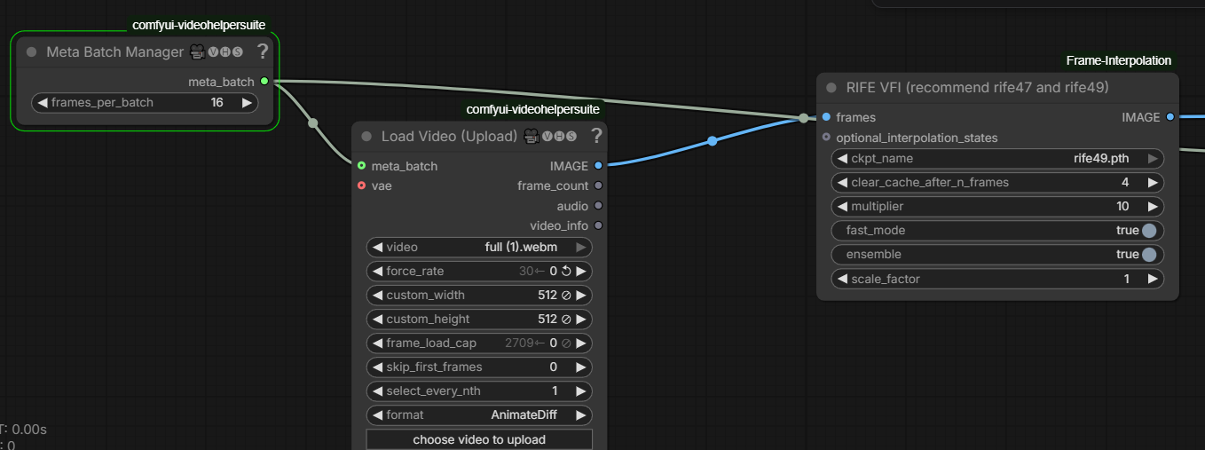Toggle the fast_mode switch
The height and width of the screenshot is (450, 1205).
(x=1149, y=231)
